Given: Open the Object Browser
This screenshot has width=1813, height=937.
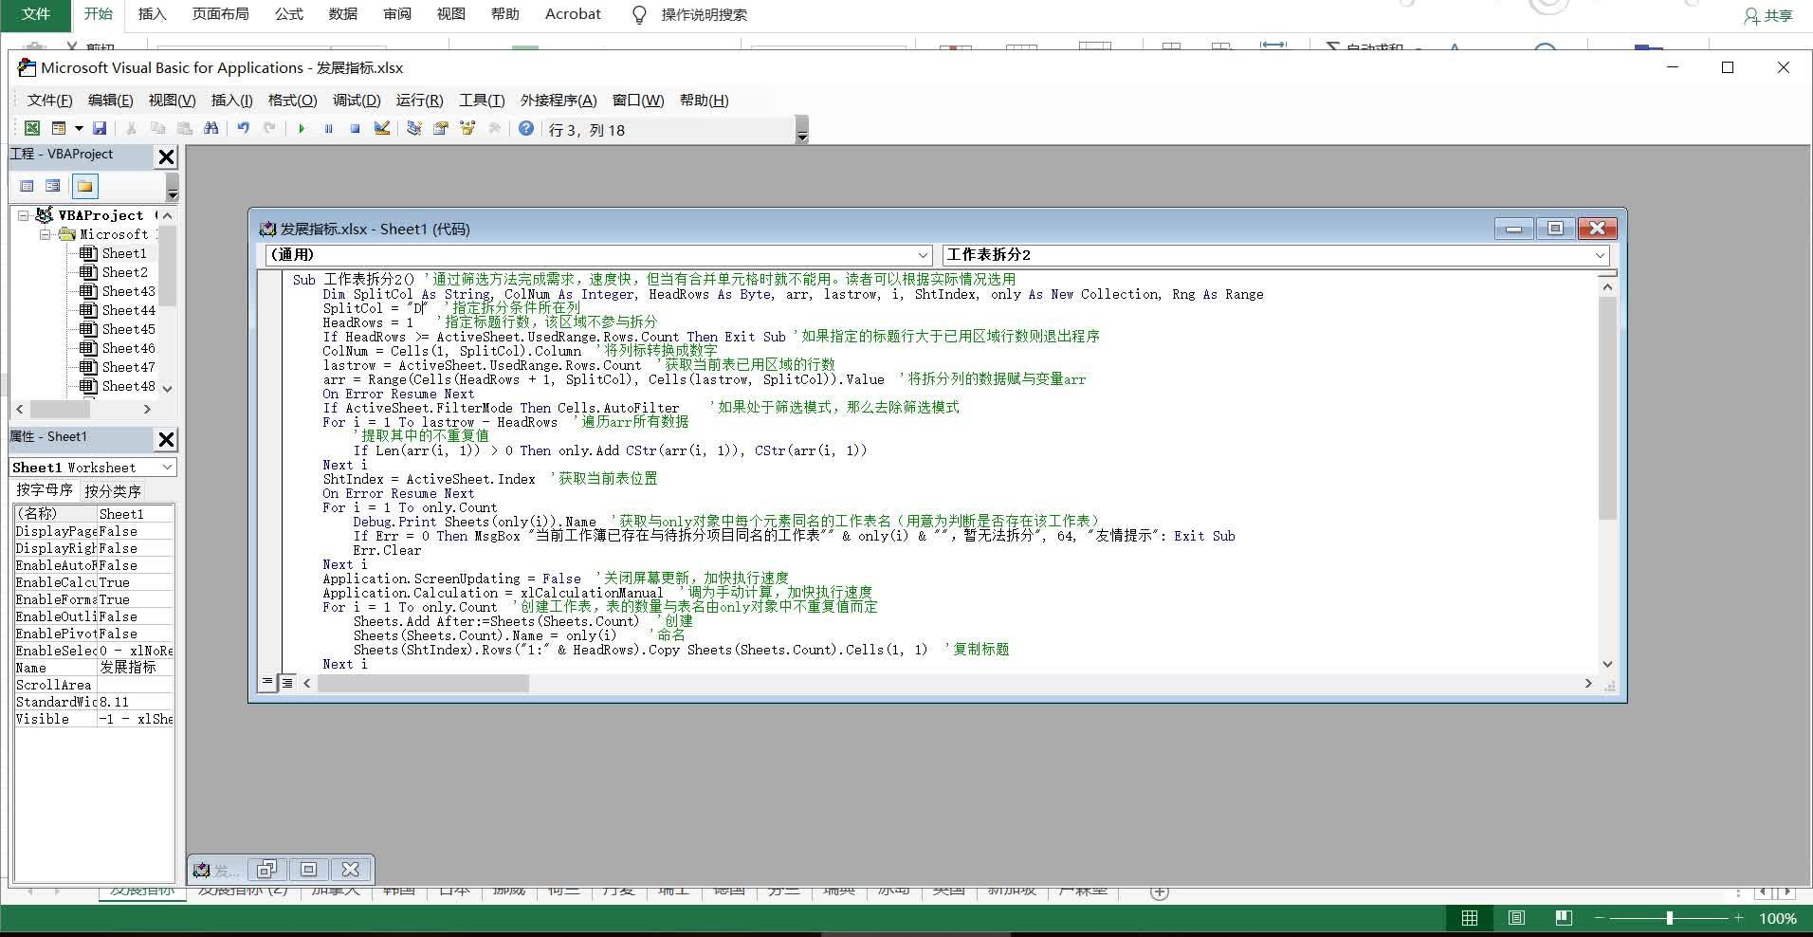Looking at the screenshot, I should (x=467, y=129).
